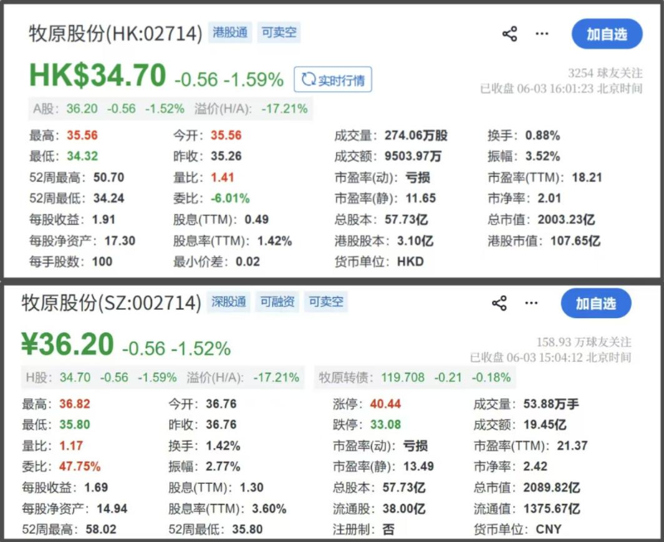The width and height of the screenshot is (664, 542).
Task: Click the 牧原股份(HK:02714) title
Action: [115, 33]
